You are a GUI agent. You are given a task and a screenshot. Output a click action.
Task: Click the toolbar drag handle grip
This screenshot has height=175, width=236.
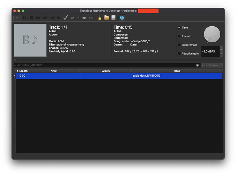pyautogui.click(x=13, y=18)
